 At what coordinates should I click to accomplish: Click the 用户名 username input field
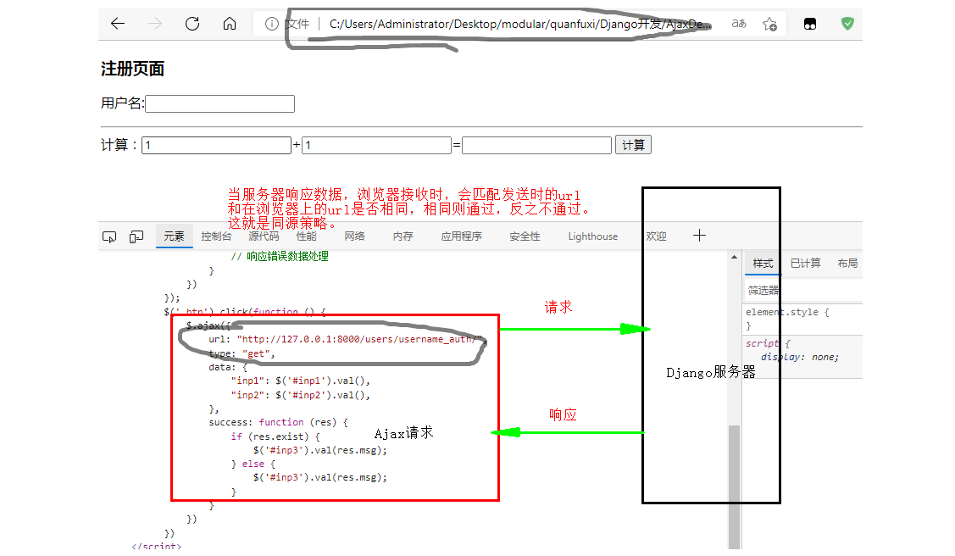tap(219, 103)
